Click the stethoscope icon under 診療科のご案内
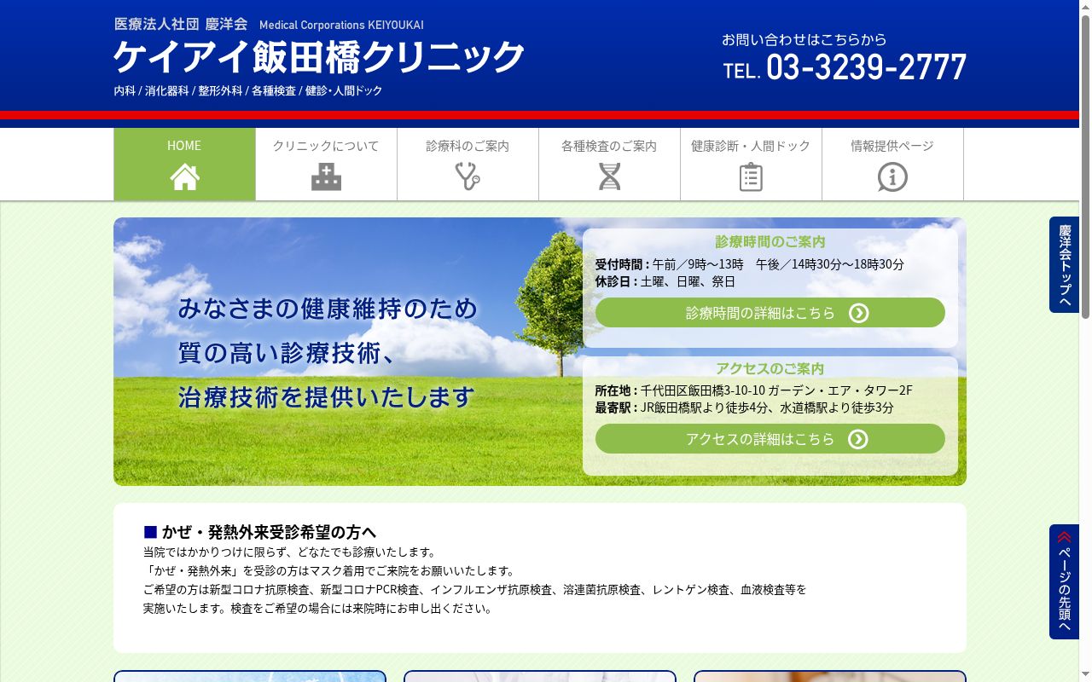This screenshot has width=1092, height=682. click(x=468, y=176)
